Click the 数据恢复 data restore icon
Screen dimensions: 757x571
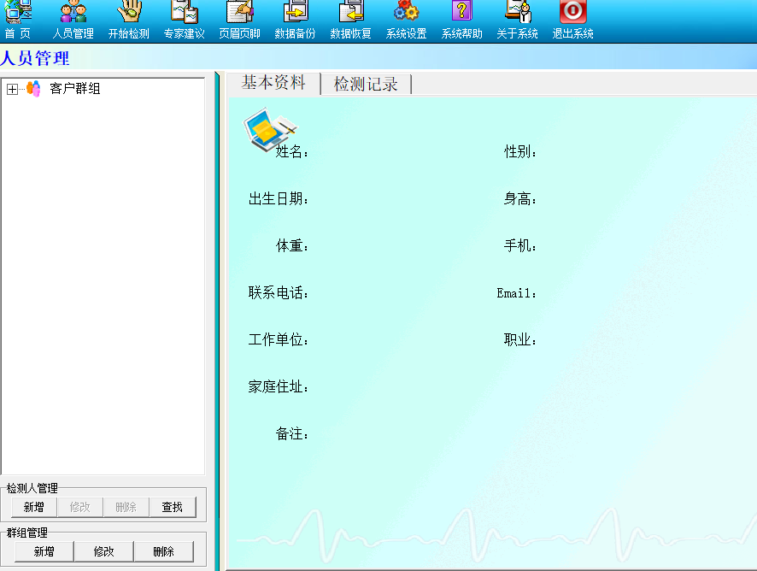coord(350,13)
